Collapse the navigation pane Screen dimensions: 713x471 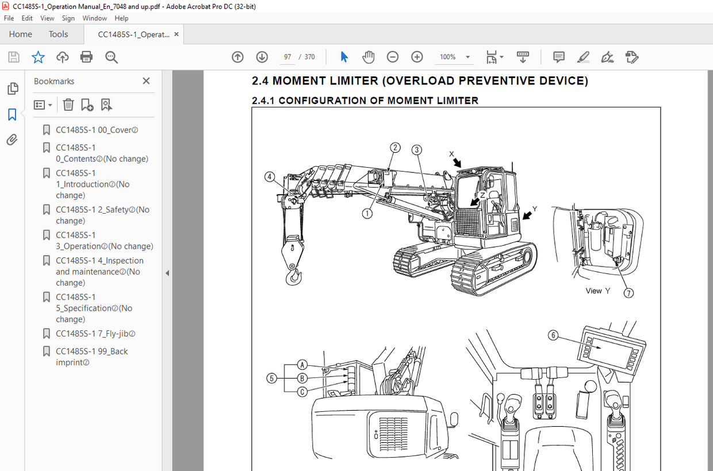(167, 273)
